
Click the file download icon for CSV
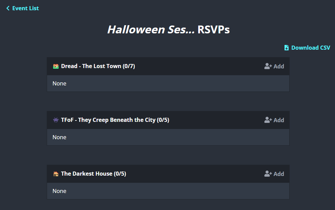click(x=287, y=48)
